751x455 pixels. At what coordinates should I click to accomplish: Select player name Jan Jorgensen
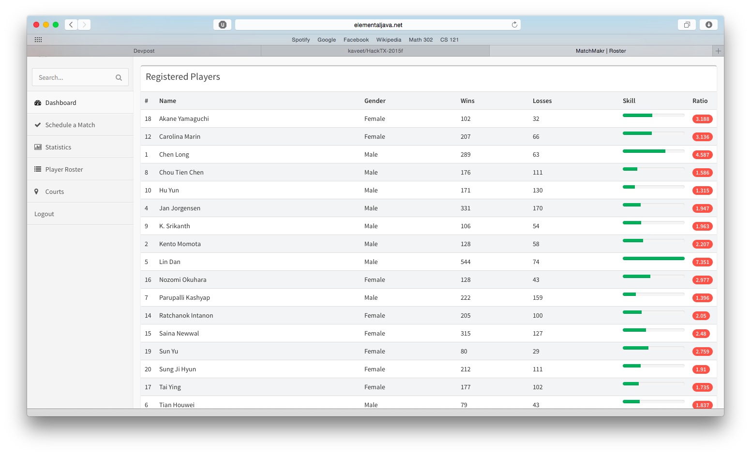click(180, 208)
